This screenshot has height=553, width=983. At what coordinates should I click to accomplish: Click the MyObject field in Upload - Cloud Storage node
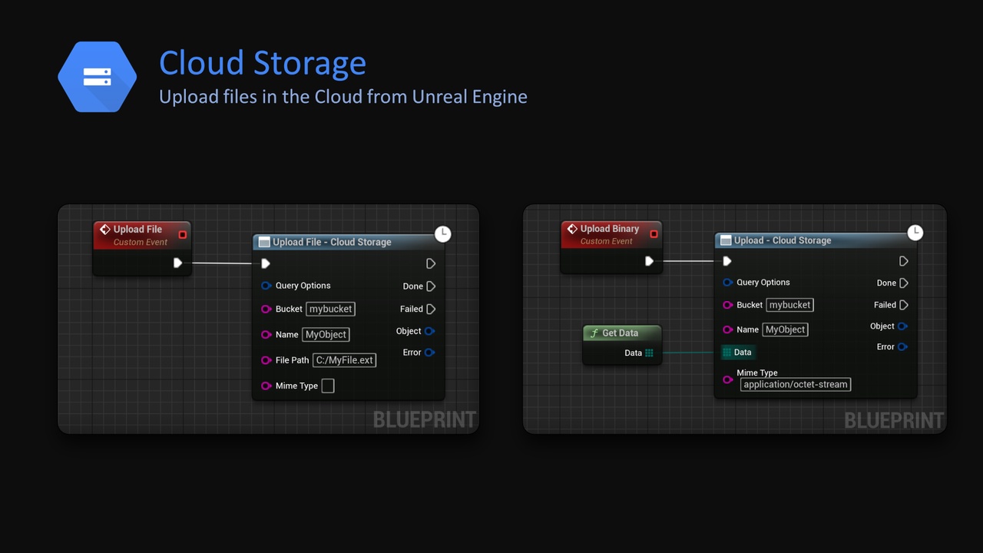786,329
